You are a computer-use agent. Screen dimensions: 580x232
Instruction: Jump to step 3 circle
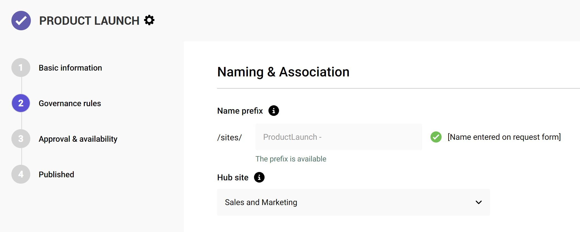tap(21, 139)
